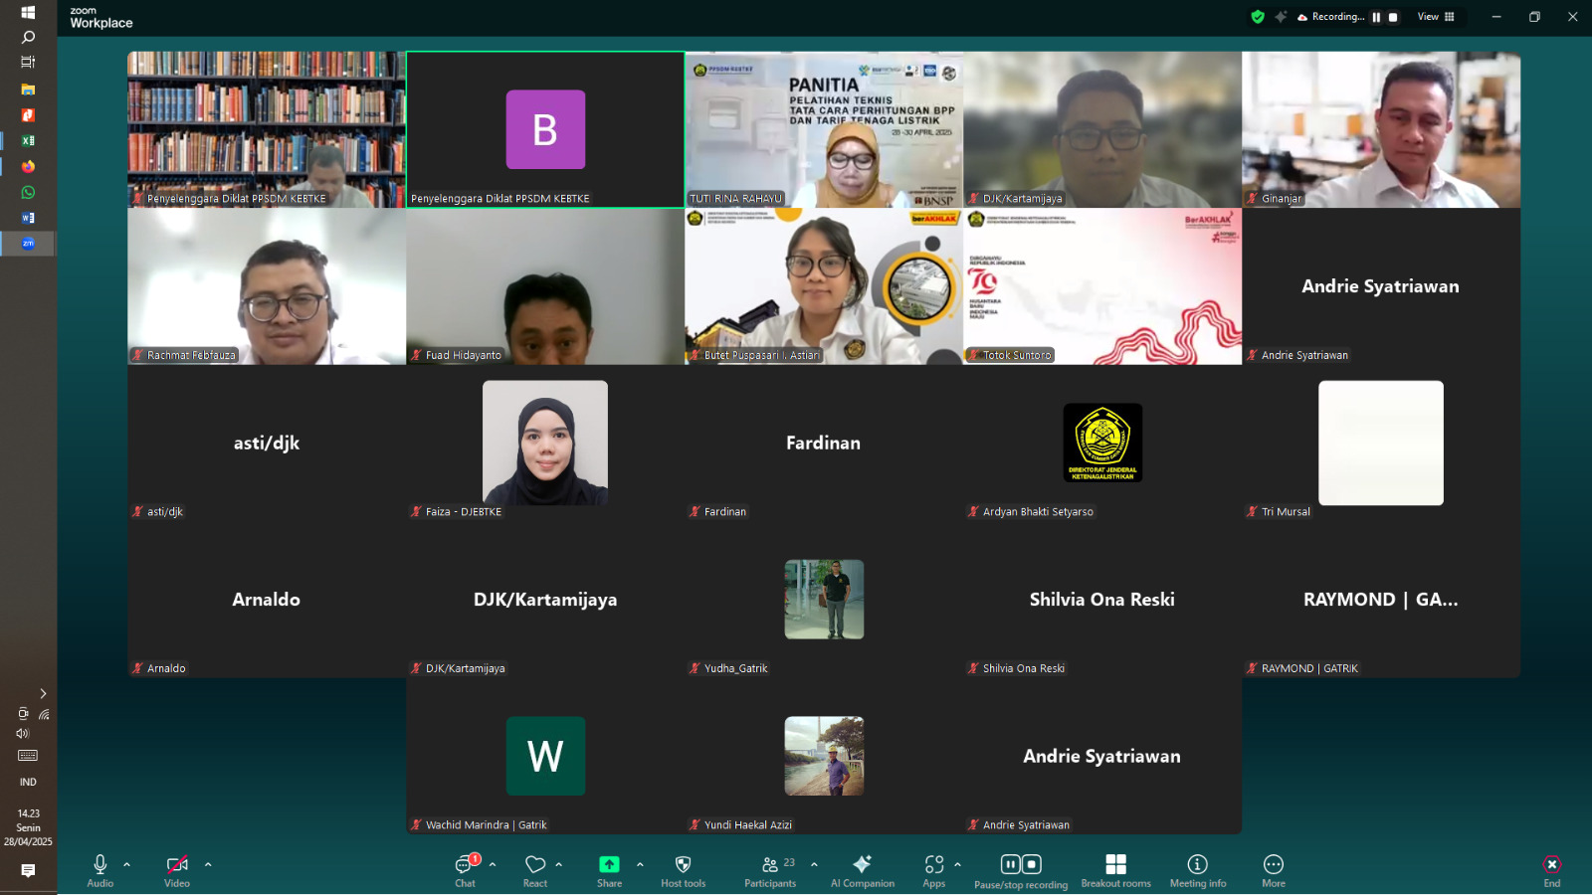Screen dimensions: 1592x895
Task: Expand audio options arrow next to Audio
Action: (x=126, y=864)
